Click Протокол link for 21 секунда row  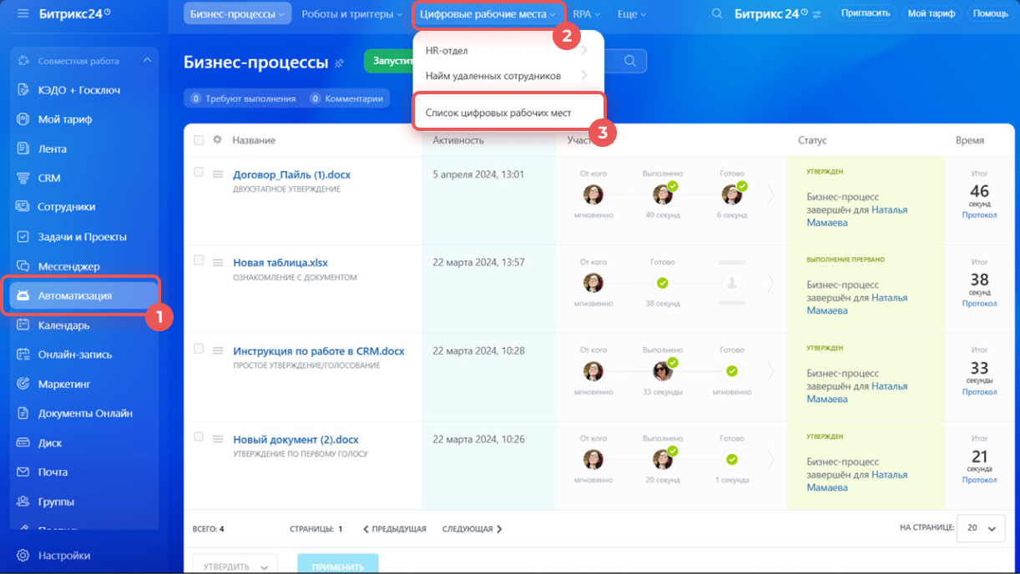[x=979, y=480]
